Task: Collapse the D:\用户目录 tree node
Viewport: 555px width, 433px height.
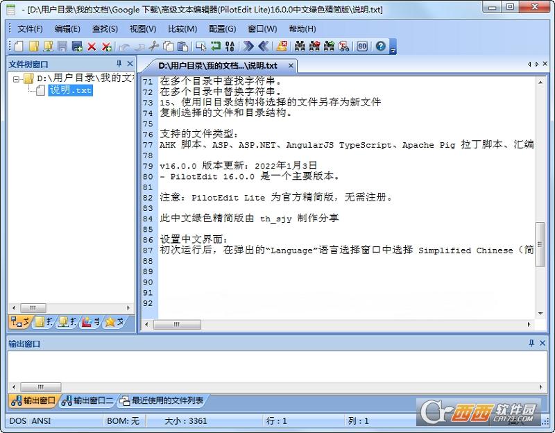Action: (x=16, y=78)
